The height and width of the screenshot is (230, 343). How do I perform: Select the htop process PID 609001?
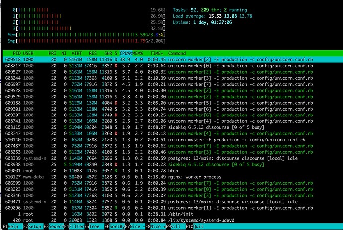[x=173, y=171]
